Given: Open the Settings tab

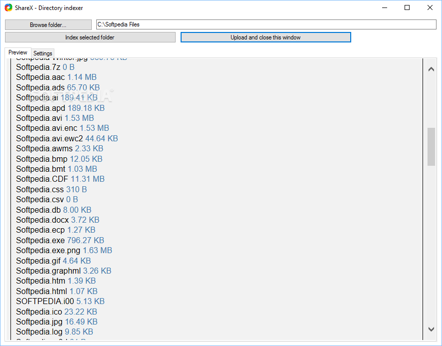Looking at the screenshot, I should [x=42, y=53].
